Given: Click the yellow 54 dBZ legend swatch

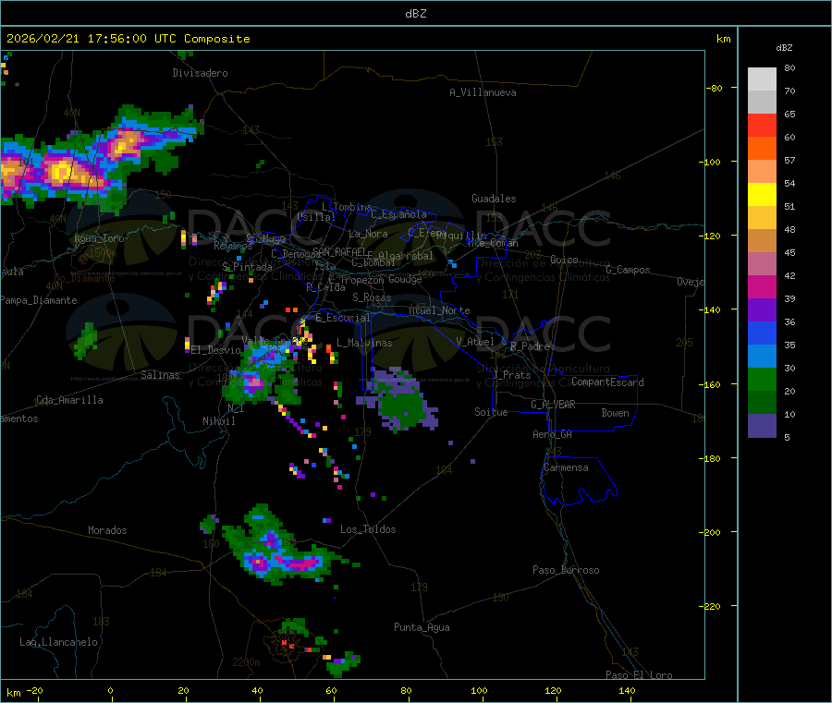Looking at the screenshot, I should coord(762,195).
